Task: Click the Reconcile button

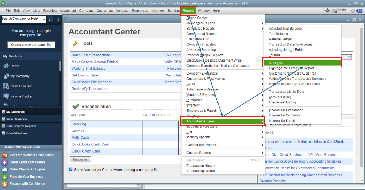Action: pyautogui.click(x=80, y=160)
